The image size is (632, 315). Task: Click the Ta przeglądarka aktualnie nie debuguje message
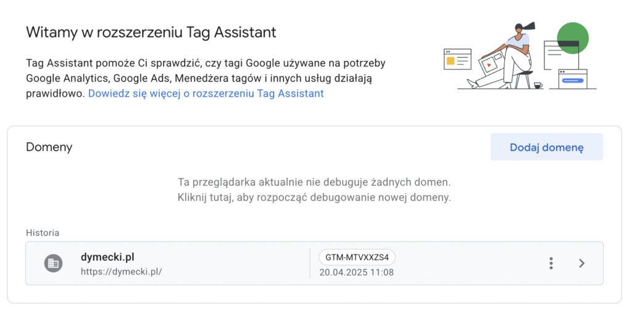coord(314,182)
